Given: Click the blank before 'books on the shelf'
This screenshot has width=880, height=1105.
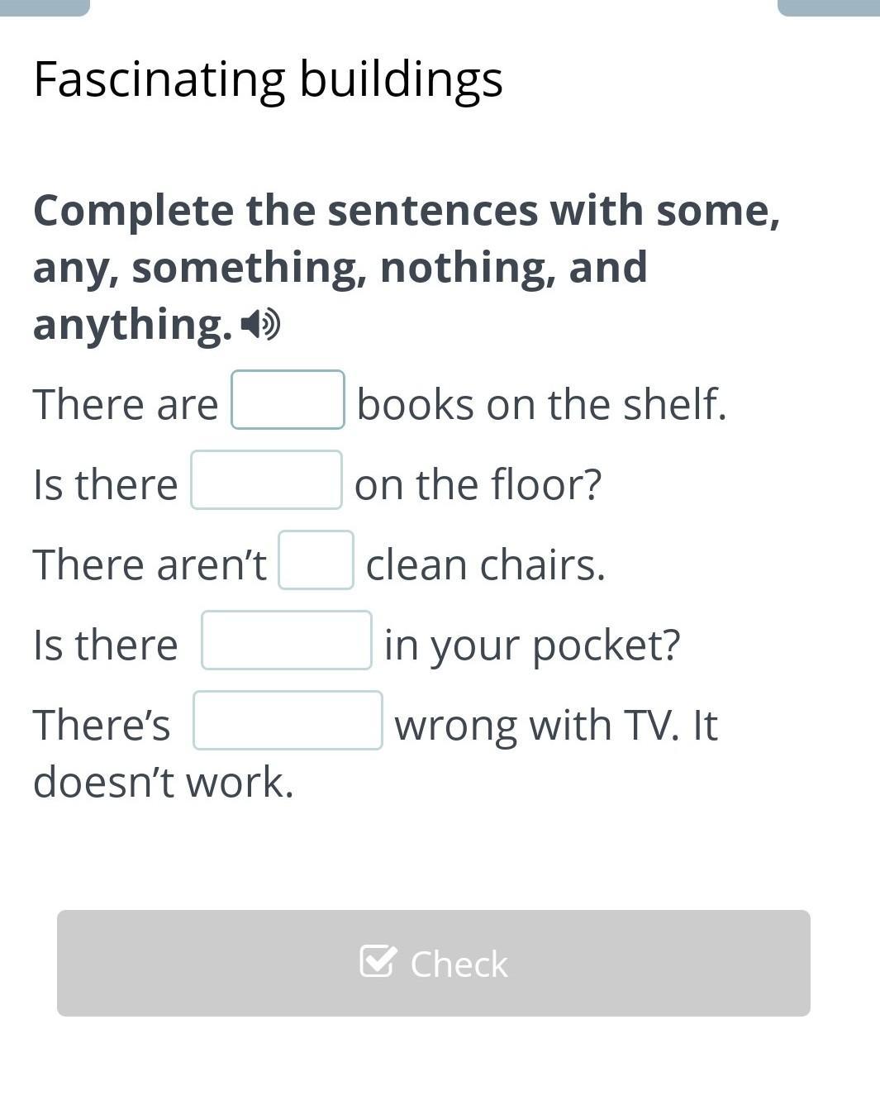Looking at the screenshot, I should (288, 400).
